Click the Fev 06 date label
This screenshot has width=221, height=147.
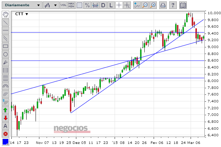(157, 143)
